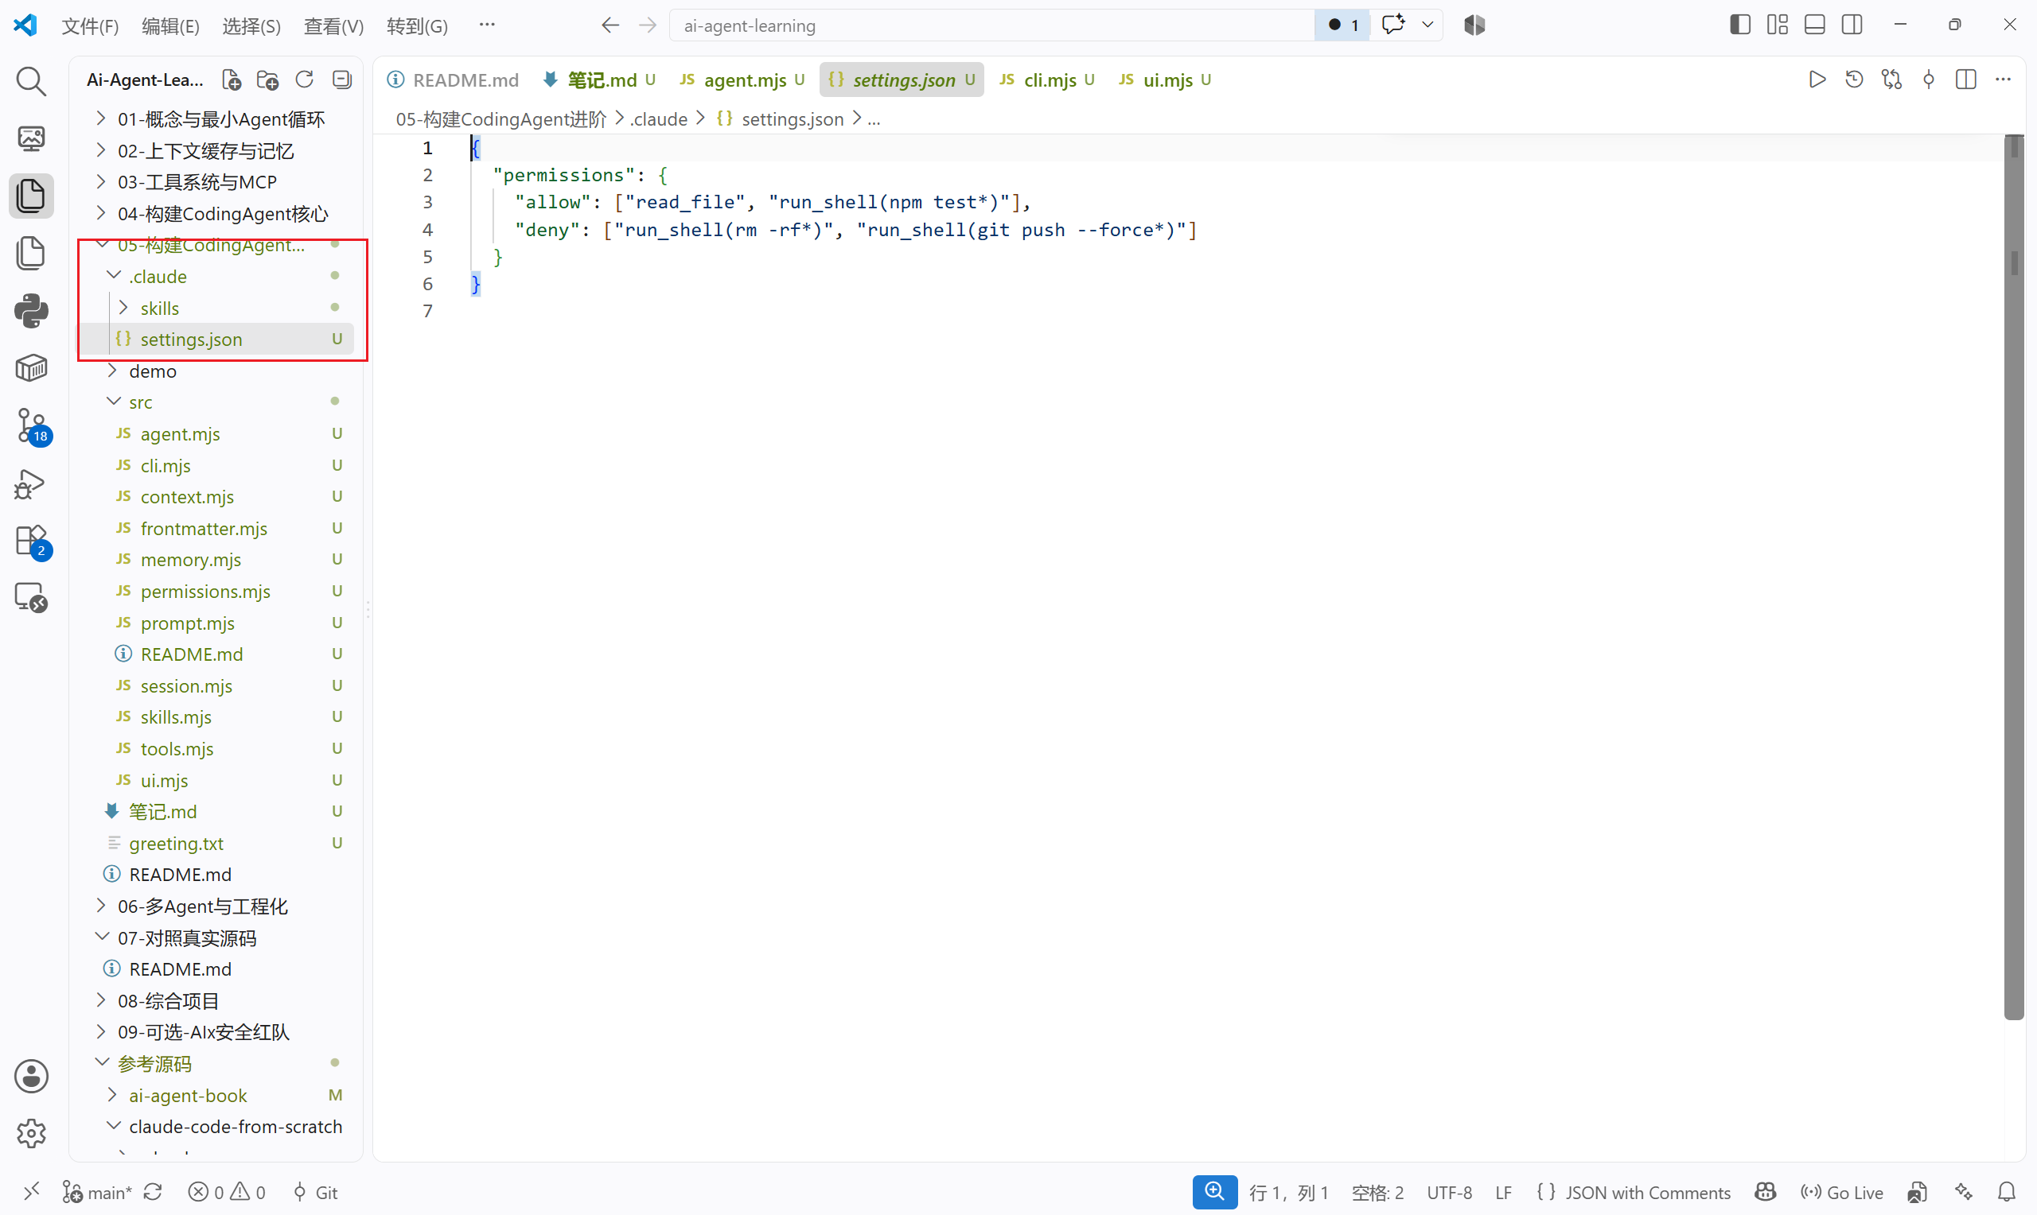Image resolution: width=2037 pixels, height=1215 pixels.
Task: Refresh the Explorer tree
Action: [305, 80]
